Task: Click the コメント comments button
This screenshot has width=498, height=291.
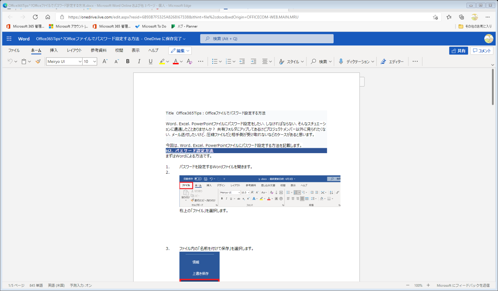Action: pos(482,51)
